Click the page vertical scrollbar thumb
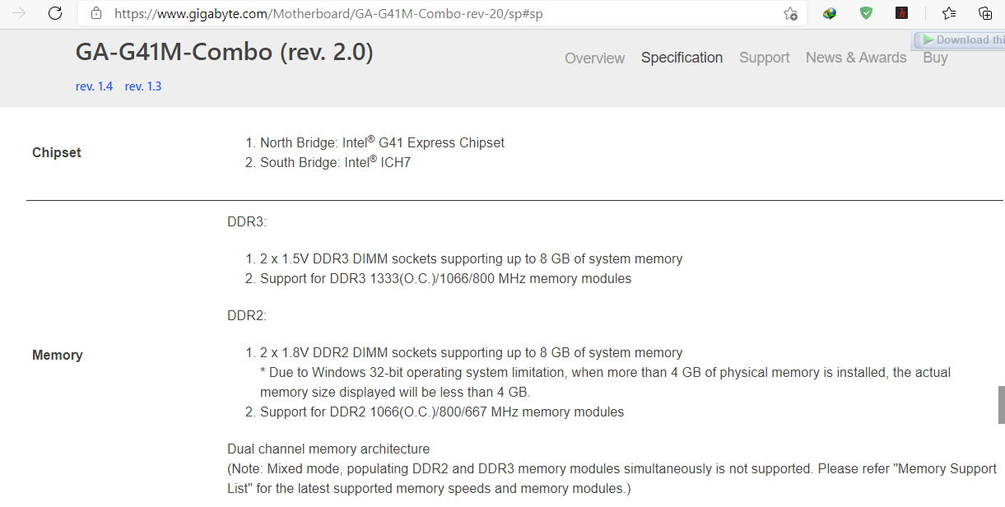The height and width of the screenshot is (507, 1005). (1002, 405)
